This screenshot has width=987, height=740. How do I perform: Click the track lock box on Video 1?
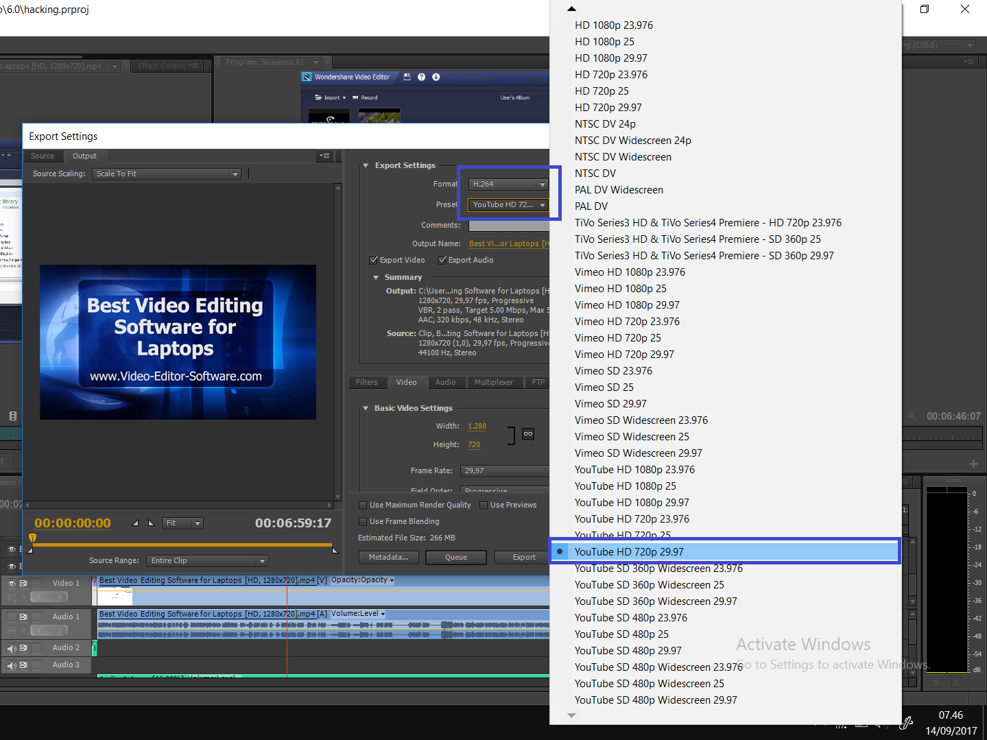pos(36,584)
